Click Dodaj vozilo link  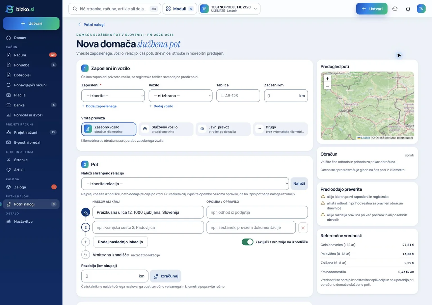tap(161, 106)
